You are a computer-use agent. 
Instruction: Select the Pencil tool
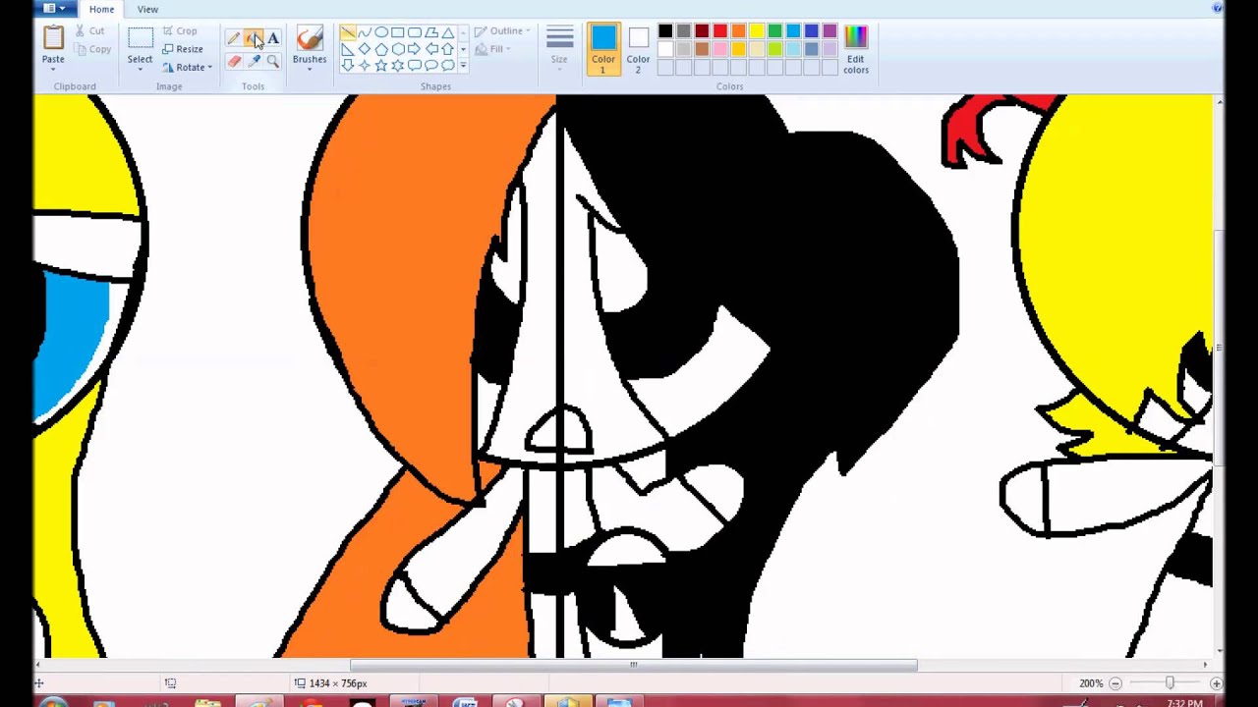pos(234,39)
